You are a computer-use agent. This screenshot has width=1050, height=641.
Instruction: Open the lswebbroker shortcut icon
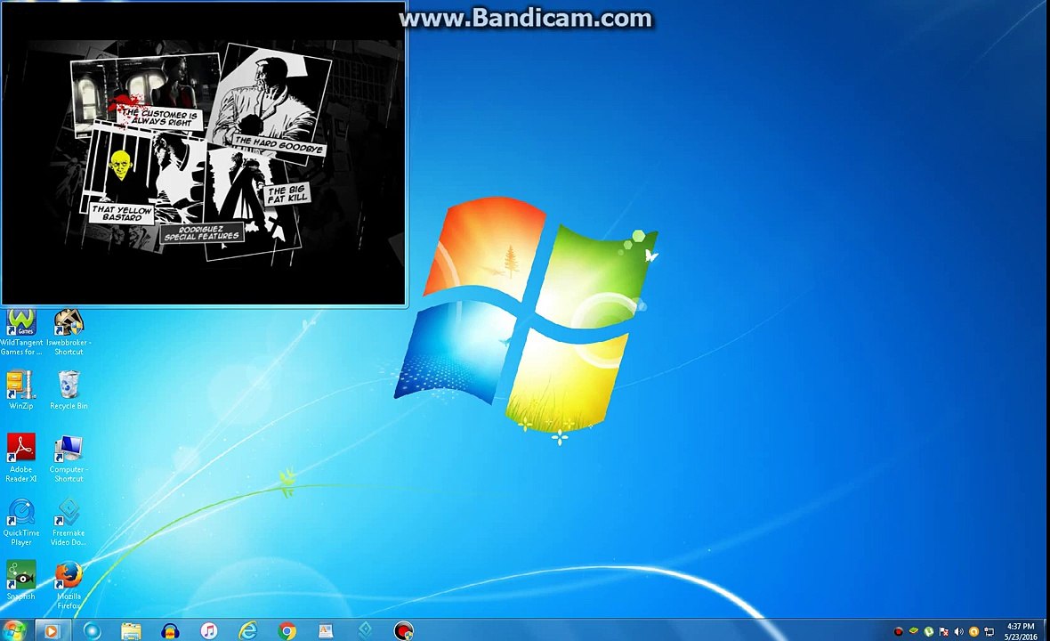pos(69,332)
